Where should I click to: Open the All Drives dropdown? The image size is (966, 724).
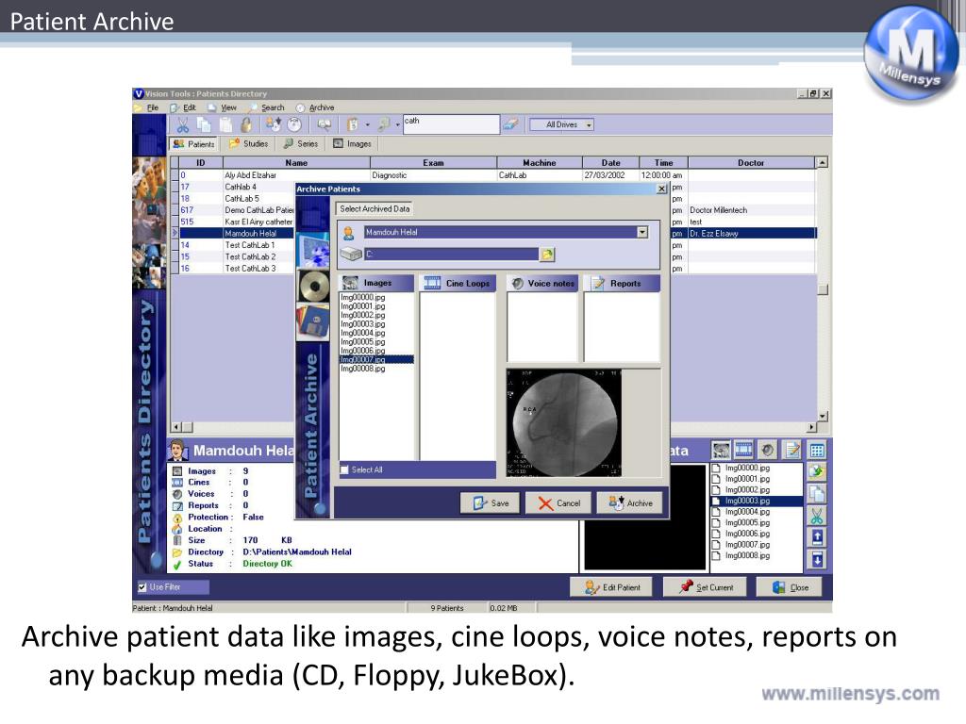pyautogui.click(x=562, y=125)
